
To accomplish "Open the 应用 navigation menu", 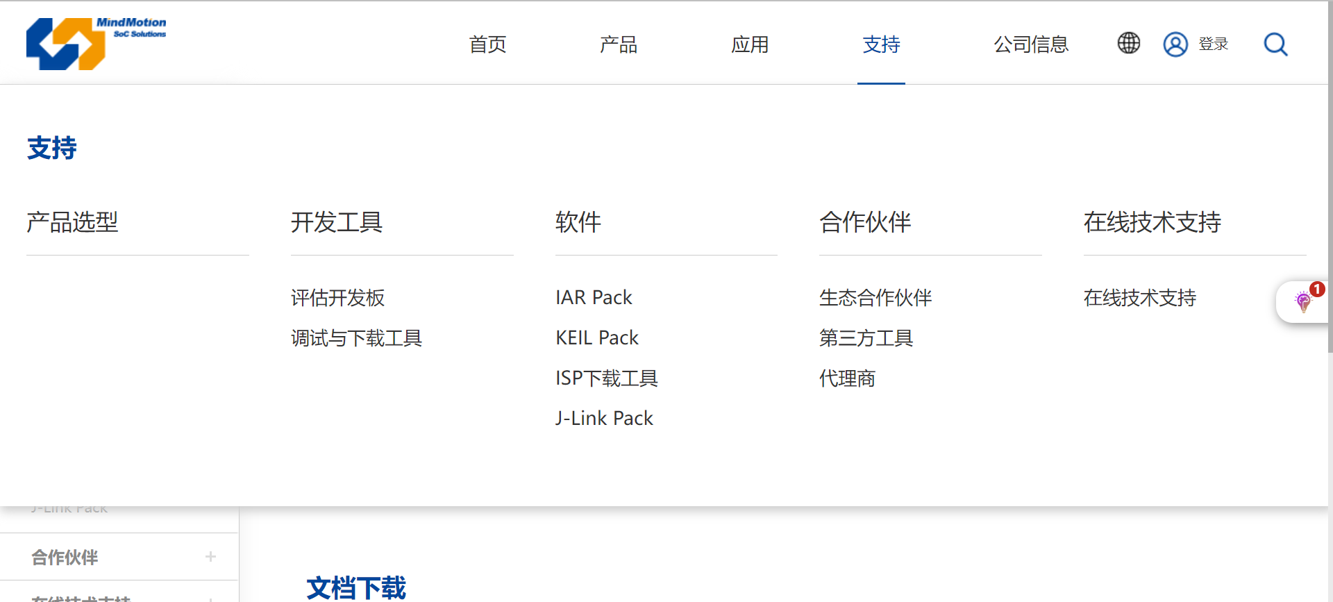I will coord(749,44).
